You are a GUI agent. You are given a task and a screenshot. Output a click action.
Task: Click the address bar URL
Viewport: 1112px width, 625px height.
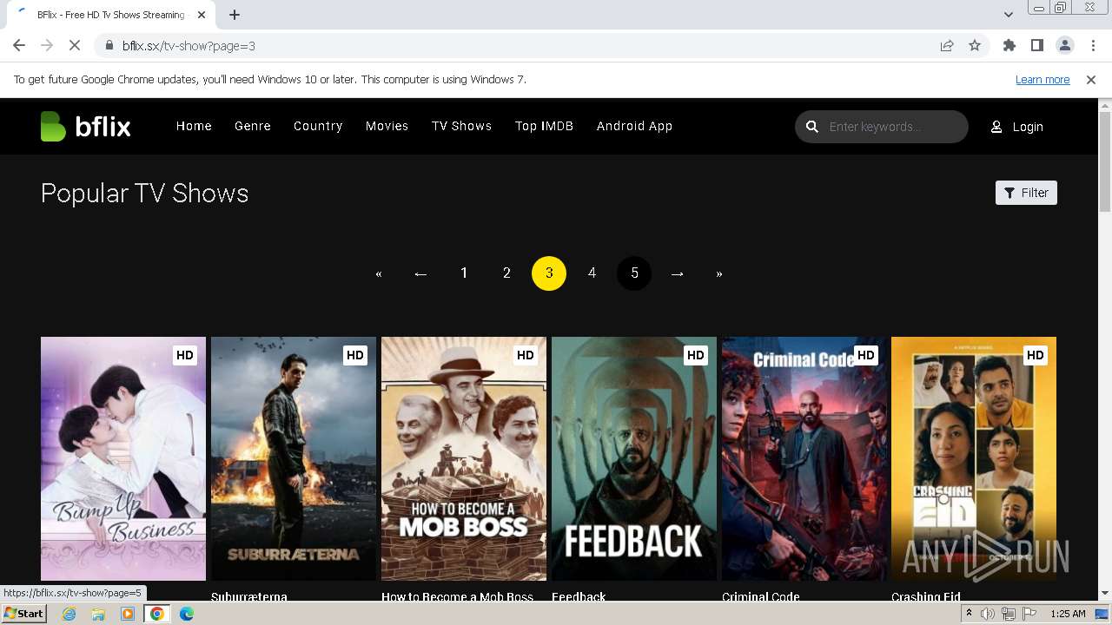[189, 46]
